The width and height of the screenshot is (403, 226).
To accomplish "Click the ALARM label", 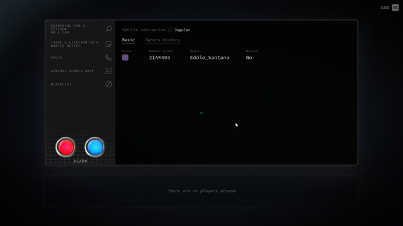I will pyautogui.click(x=81, y=161).
